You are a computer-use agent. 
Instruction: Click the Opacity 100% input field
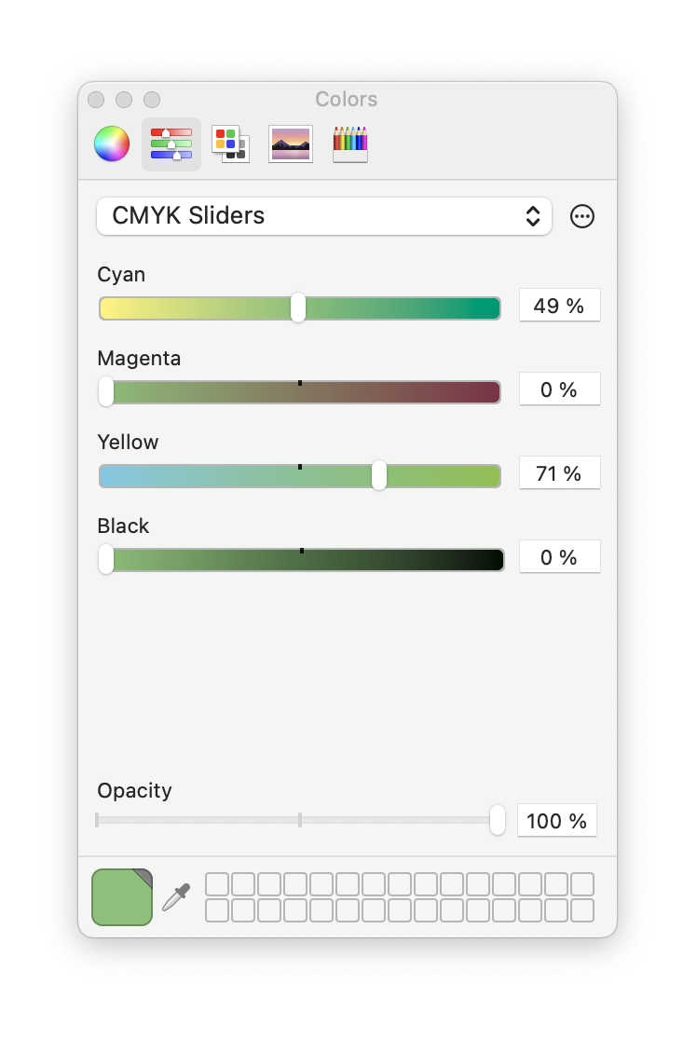point(557,821)
